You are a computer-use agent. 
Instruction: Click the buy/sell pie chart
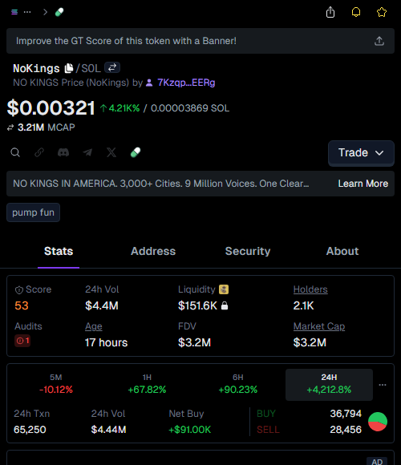[378, 422]
